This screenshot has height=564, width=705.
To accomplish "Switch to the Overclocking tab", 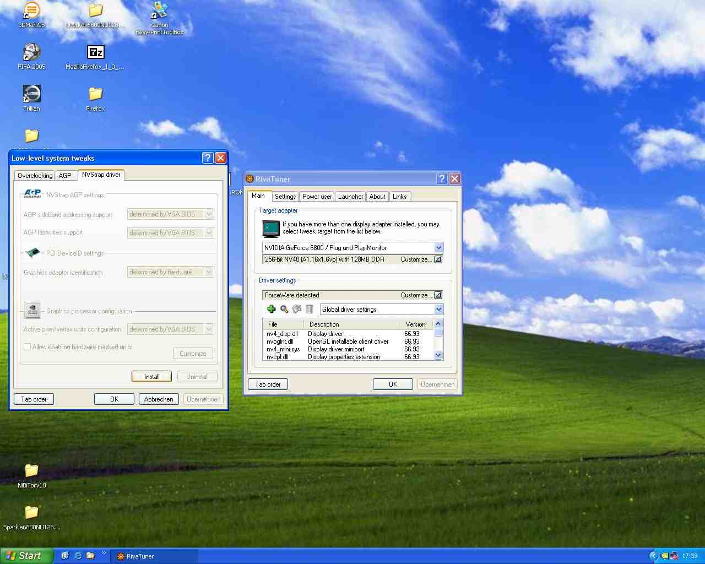I will point(35,175).
